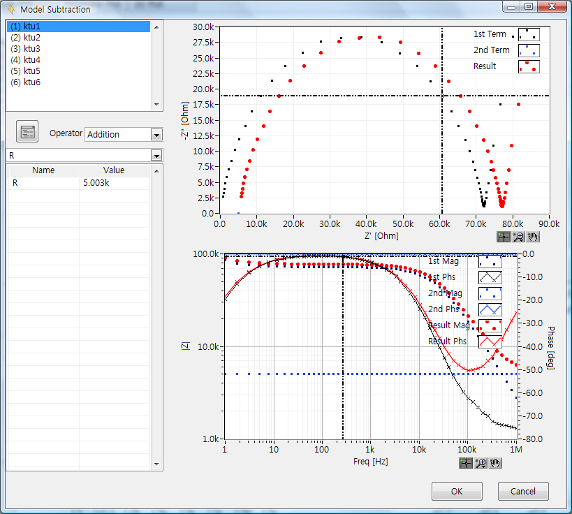The image size is (572, 514).
Task: Click the Value column header
Action: point(113,170)
